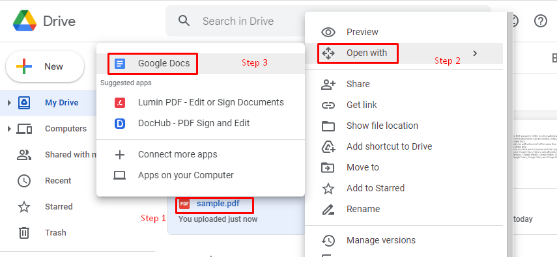The image size is (557, 257).
Task: Click the 'You uploaded just now' text
Action: (x=218, y=219)
